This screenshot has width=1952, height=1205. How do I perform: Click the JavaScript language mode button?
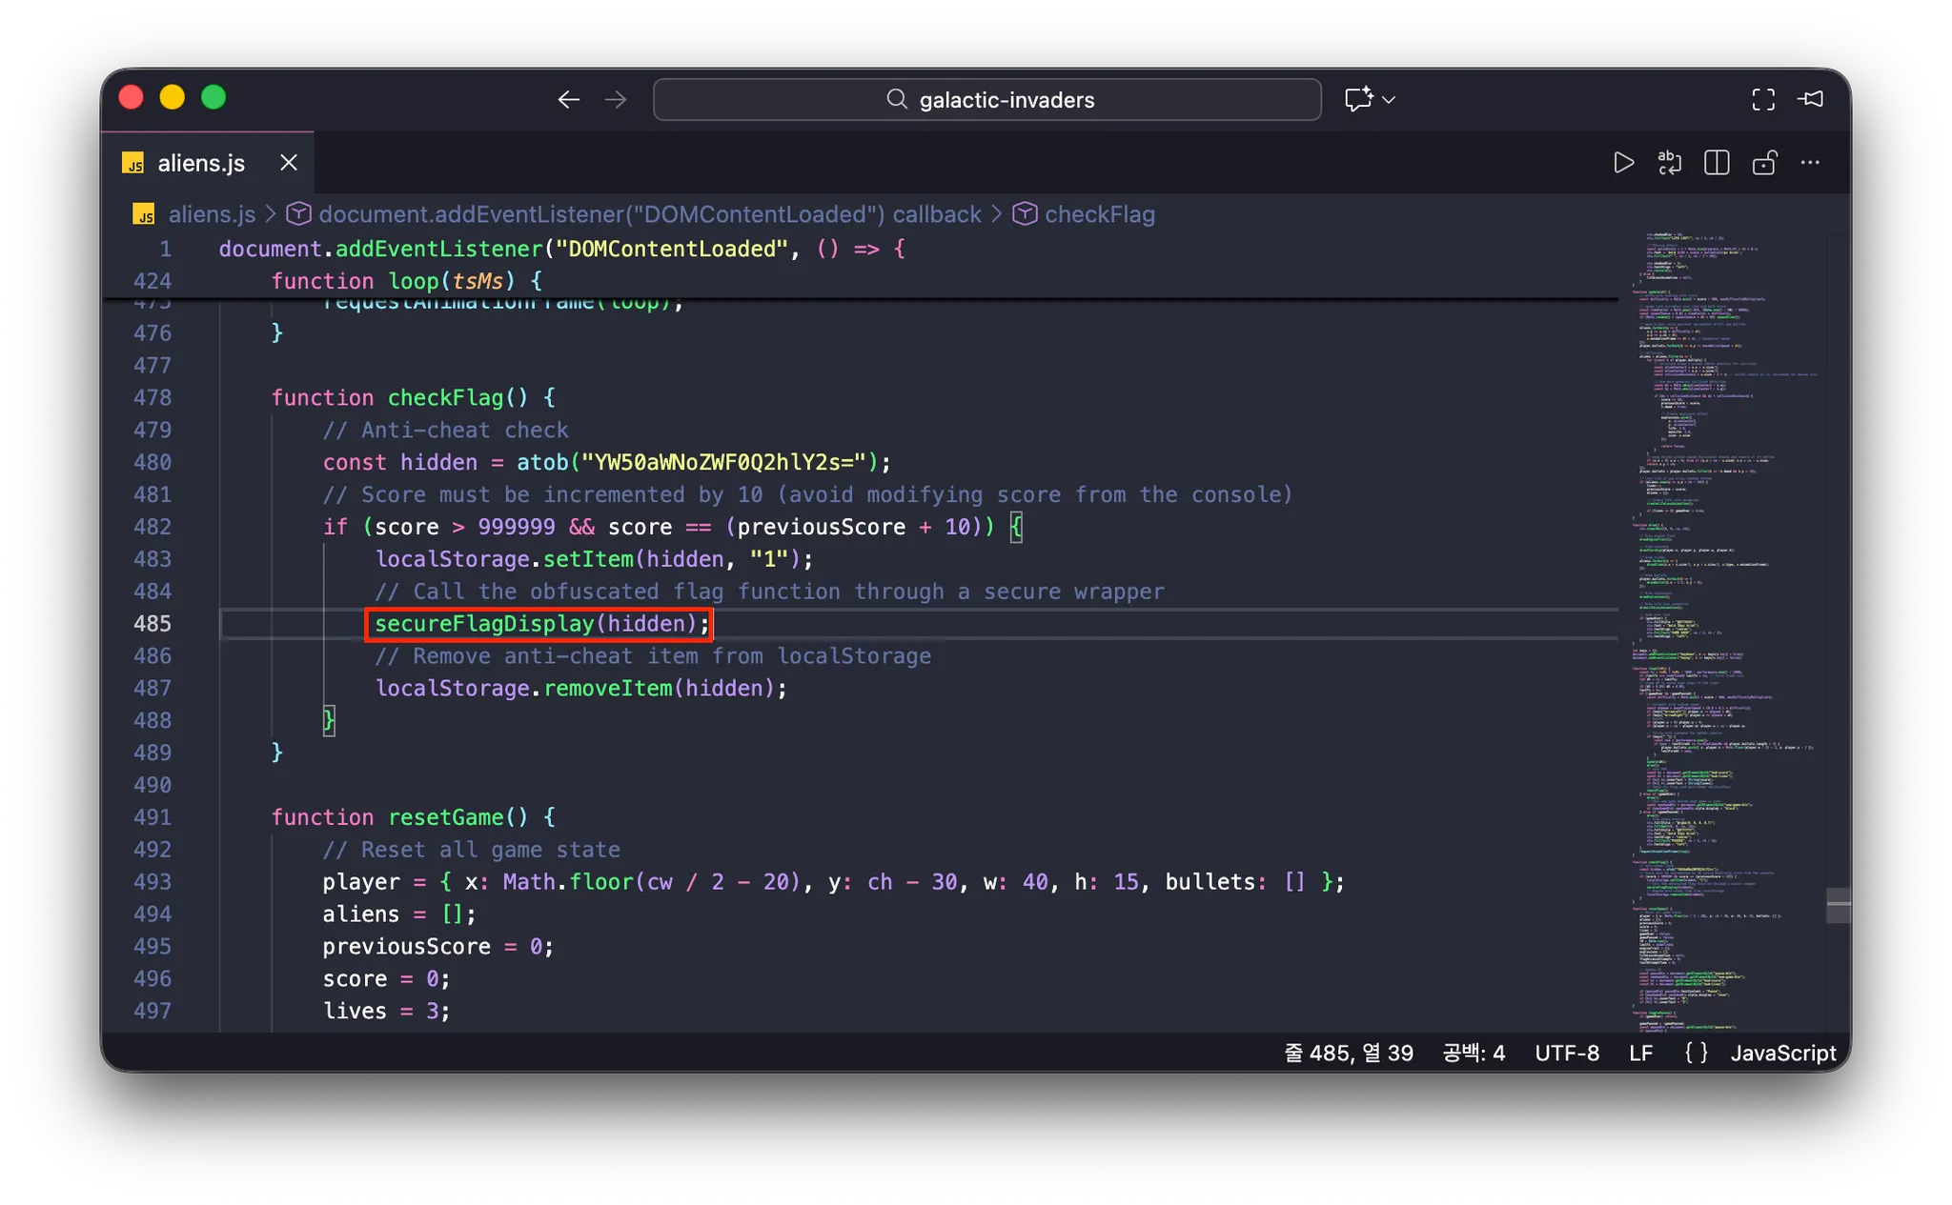[x=1782, y=1053]
